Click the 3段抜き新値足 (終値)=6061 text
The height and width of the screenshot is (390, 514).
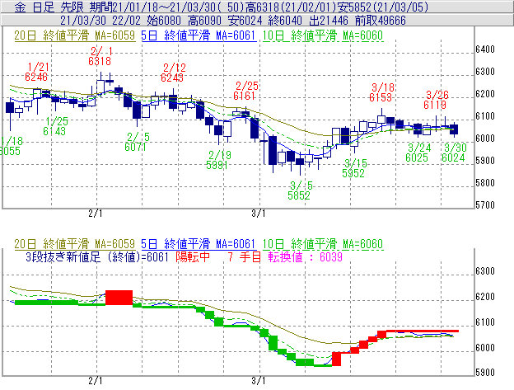[97, 256]
